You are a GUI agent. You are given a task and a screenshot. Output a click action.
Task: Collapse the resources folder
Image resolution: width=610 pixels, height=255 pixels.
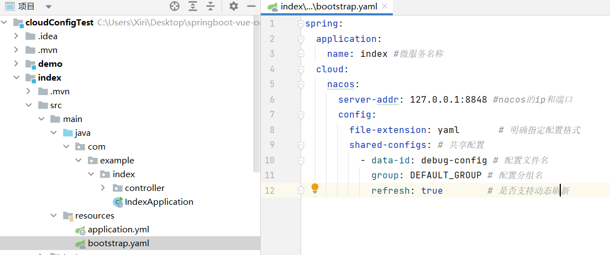[53, 216]
